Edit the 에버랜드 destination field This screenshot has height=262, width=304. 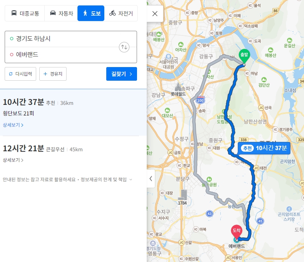point(64,55)
